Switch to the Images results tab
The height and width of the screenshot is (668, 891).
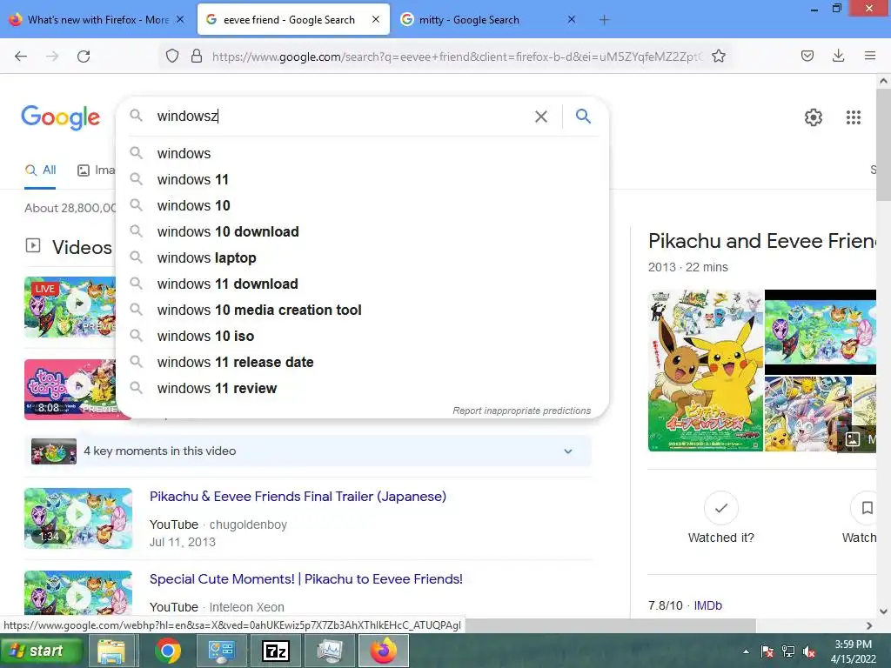(97, 170)
